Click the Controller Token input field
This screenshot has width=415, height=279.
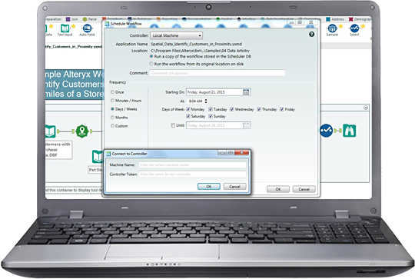pyautogui.click(x=192, y=174)
